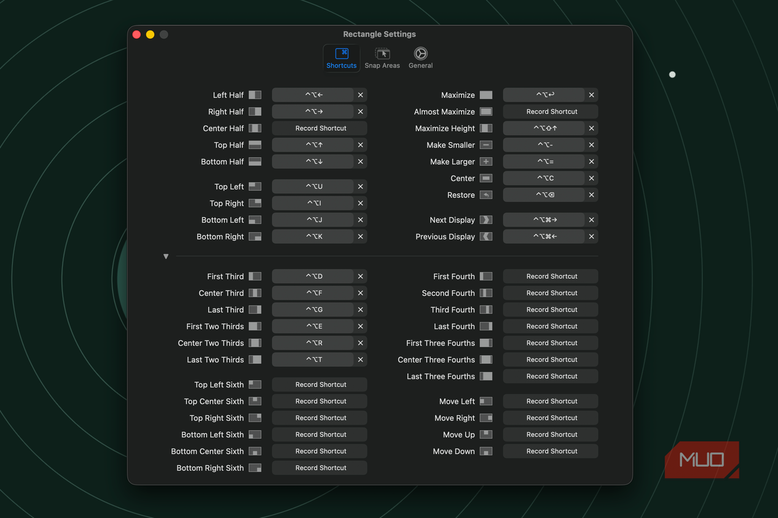Click the Make Larger plus icon
Screen dimensions: 778x518
[x=486, y=161]
